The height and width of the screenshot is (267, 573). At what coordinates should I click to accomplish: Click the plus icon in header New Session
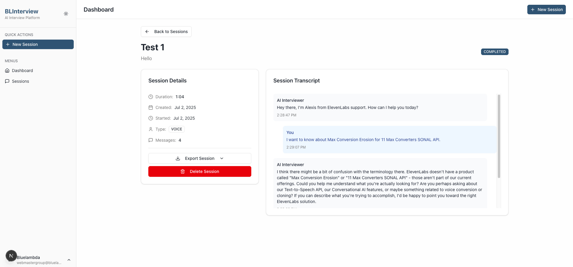(x=533, y=10)
